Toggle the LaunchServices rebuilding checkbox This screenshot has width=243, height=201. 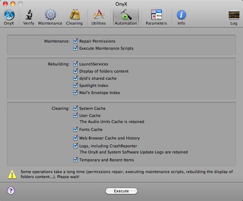click(75, 64)
